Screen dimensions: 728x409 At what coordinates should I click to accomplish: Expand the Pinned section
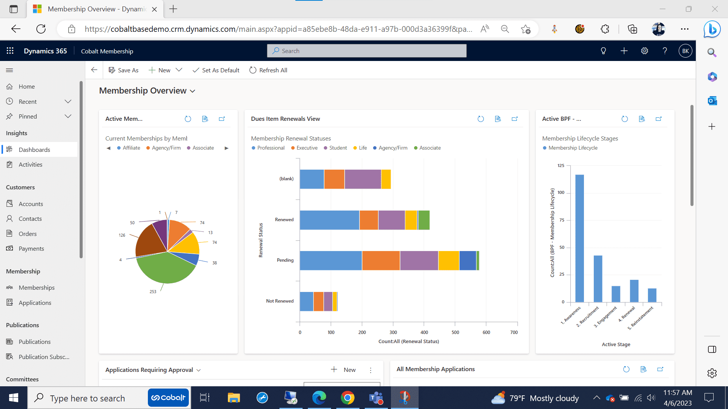click(67, 116)
